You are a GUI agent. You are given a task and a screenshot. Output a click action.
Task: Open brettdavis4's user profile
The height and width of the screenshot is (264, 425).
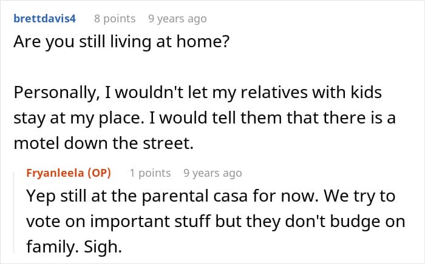click(45, 19)
